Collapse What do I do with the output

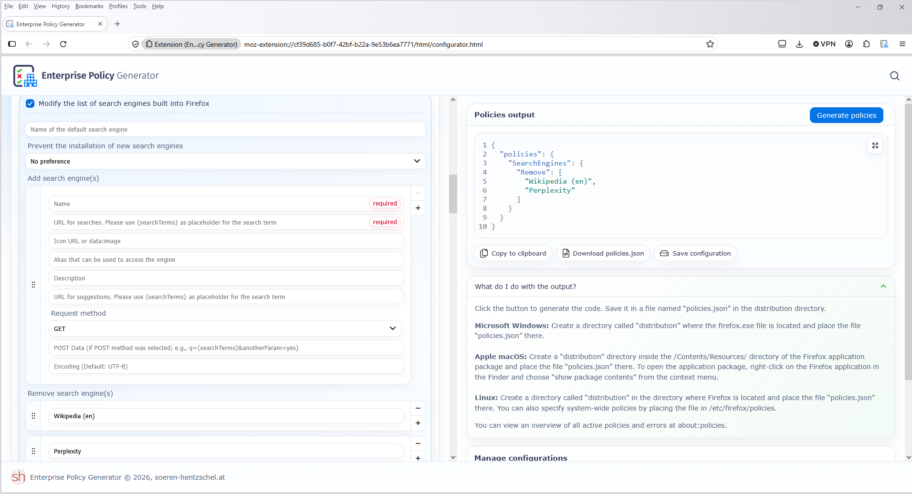pyautogui.click(x=883, y=287)
